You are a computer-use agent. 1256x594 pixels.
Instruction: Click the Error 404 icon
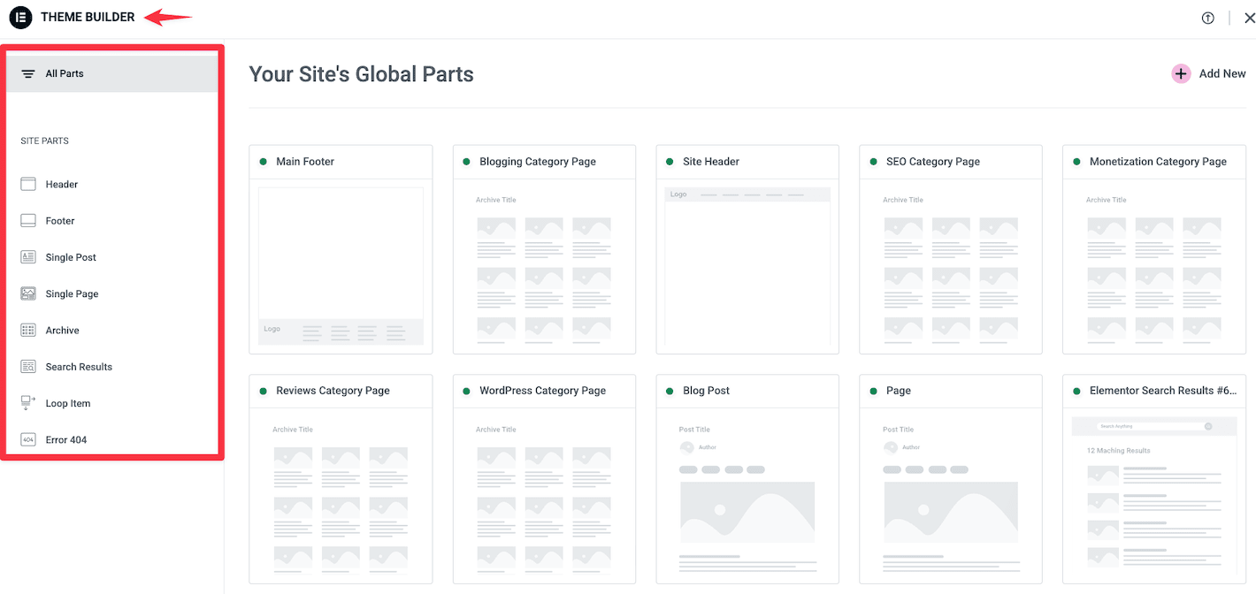(x=29, y=439)
